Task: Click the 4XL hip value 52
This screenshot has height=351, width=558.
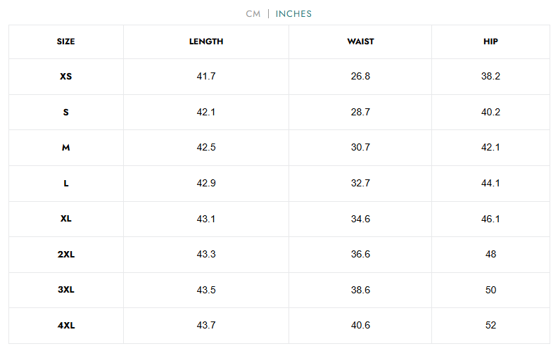Action: point(490,325)
